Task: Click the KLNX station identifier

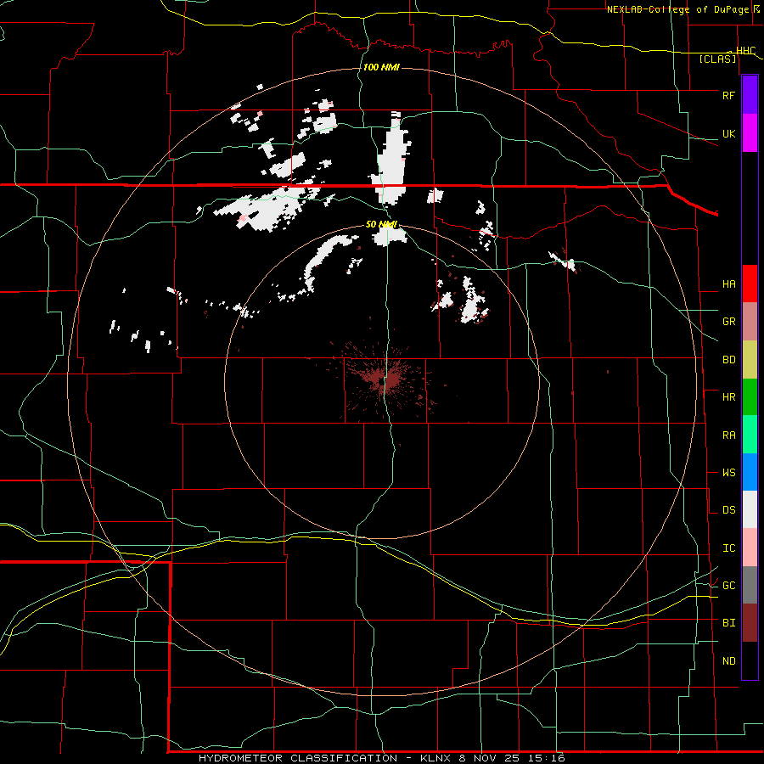Action: [x=436, y=758]
